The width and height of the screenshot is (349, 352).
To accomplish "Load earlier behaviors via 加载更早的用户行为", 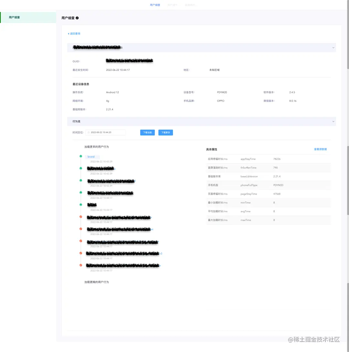I will 97,147.
